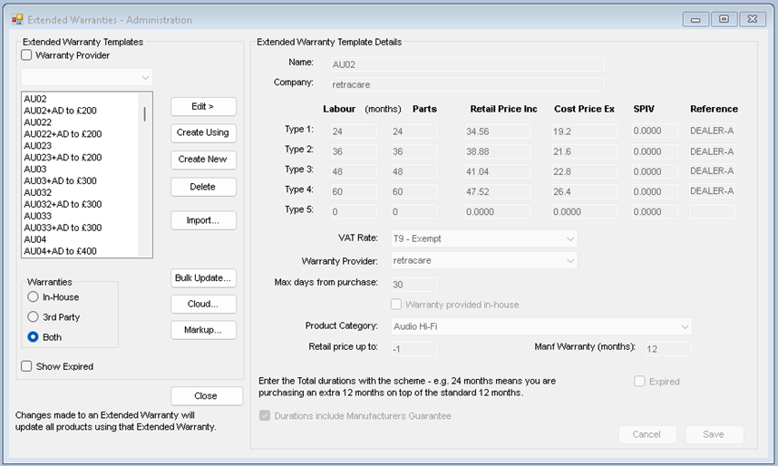Toggle Warranty provided in-house checkbox
Screen dimensions: 778x466
pyautogui.click(x=396, y=305)
